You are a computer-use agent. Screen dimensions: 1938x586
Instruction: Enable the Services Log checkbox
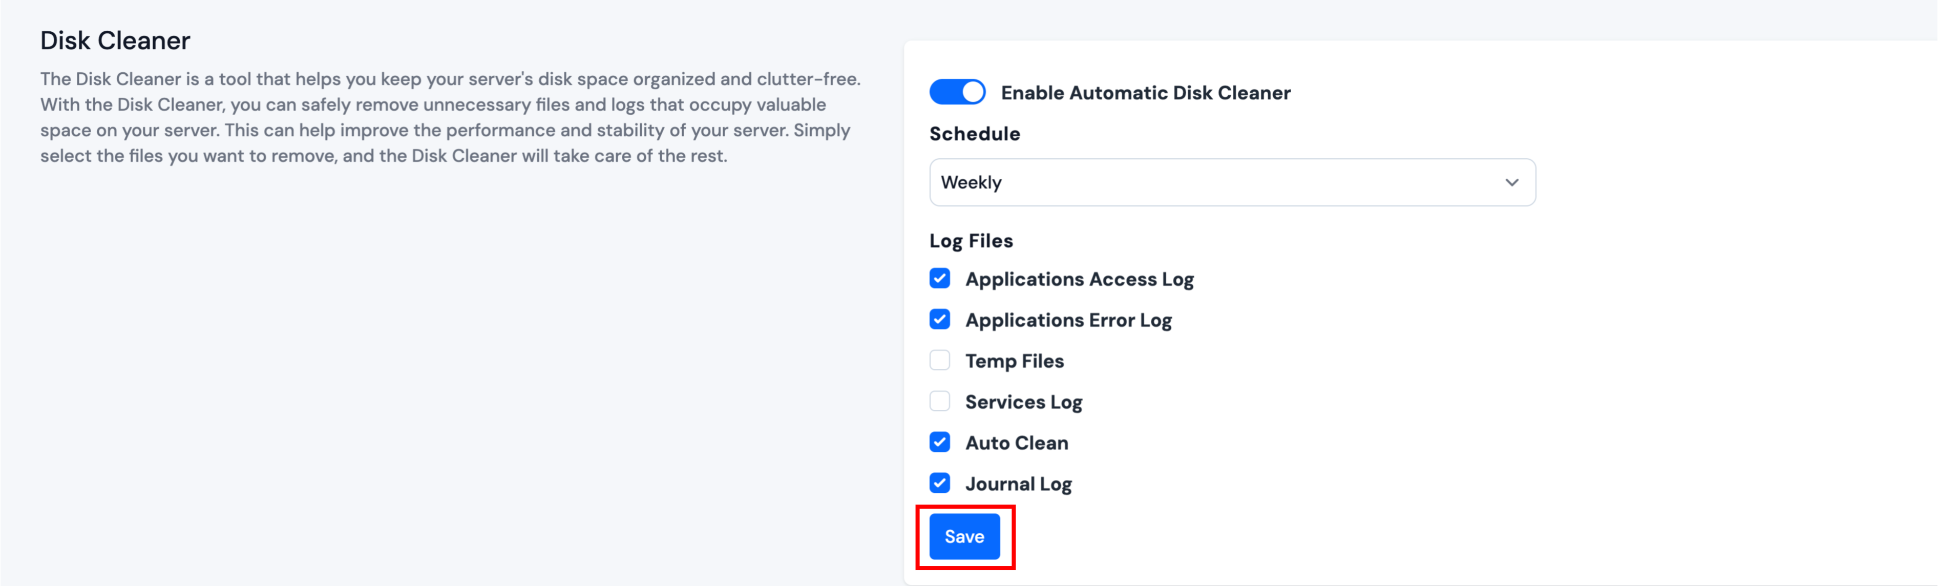point(940,401)
